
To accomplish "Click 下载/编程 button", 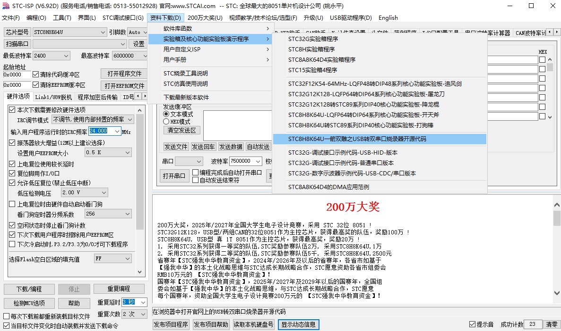I will 29,289.
